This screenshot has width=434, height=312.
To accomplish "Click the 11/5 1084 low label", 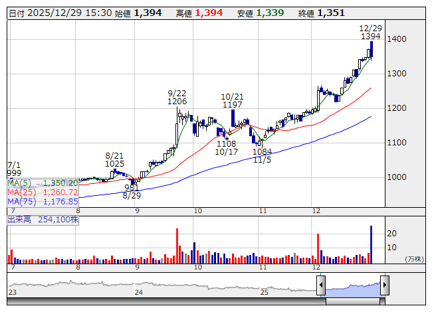I will tap(262, 156).
